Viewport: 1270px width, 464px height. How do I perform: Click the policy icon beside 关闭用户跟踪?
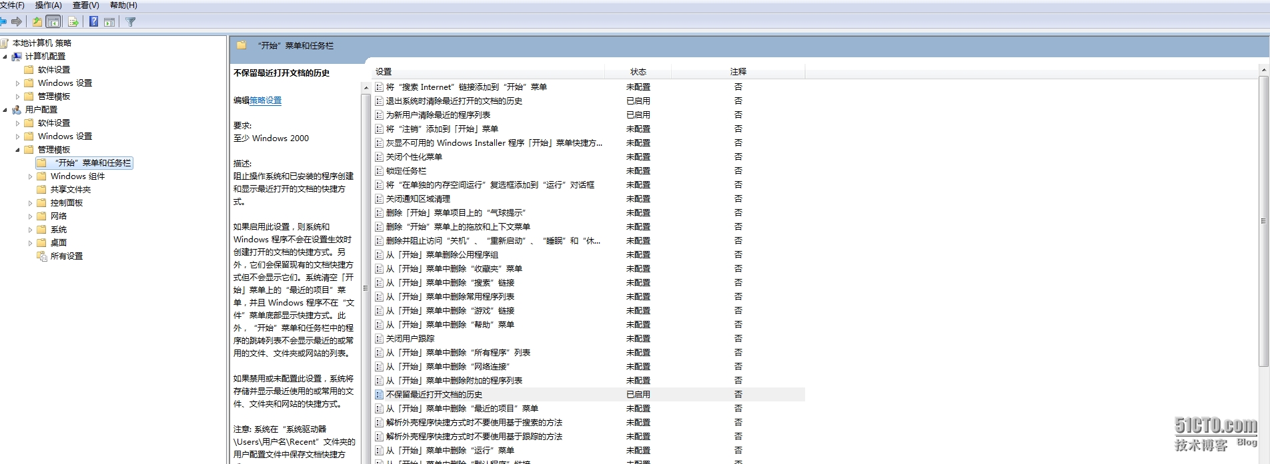[x=379, y=339]
